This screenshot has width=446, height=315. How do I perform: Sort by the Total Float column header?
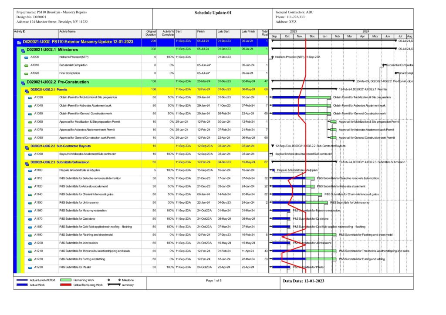(264, 33)
